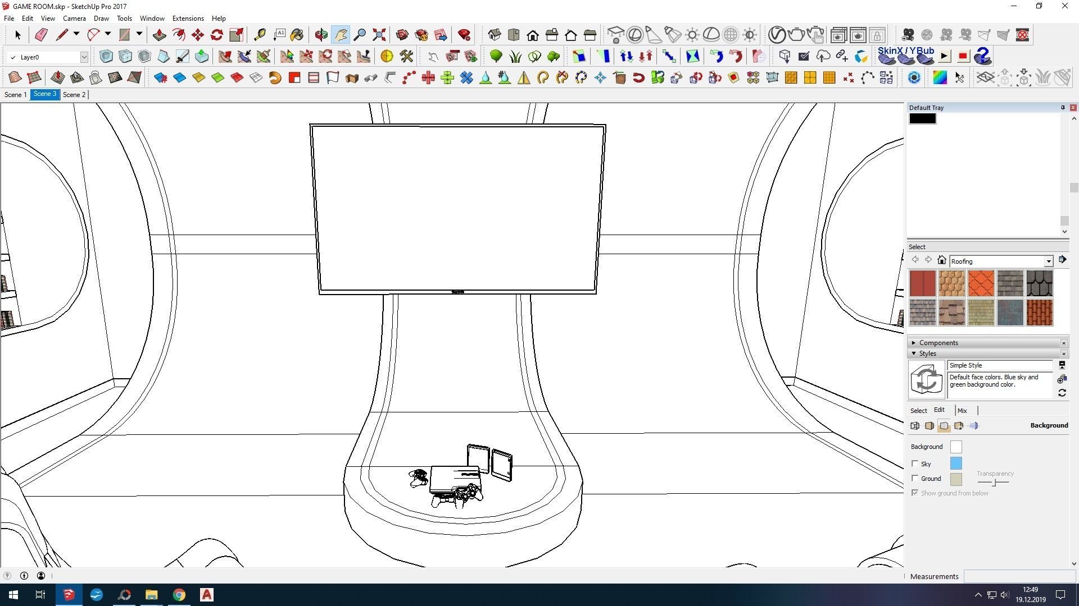Open the Extensions menu
This screenshot has width=1079, height=606.
pyautogui.click(x=188, y=19)
